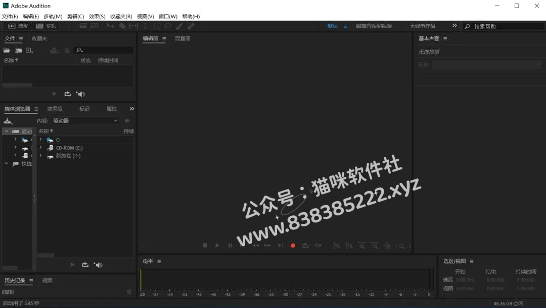The width and height of the screenshot is (546, 308).
Task: Collapse the 驱动器 tree node
Action: [7, 131]
